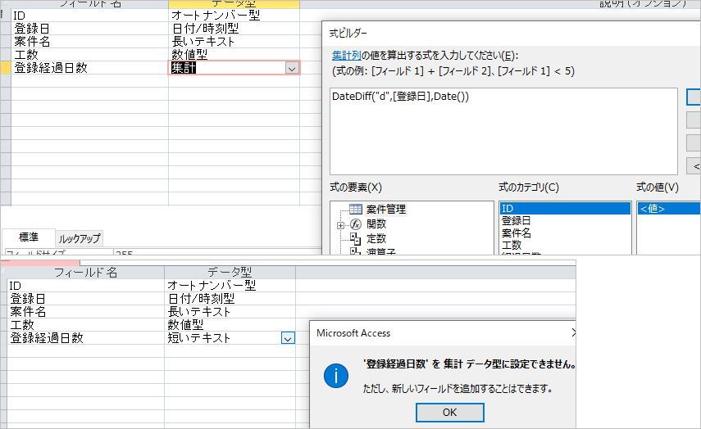Click the フィールド名 column header in lower table
Viewport: 701px width, 429px height.
[x=85, y=273]
